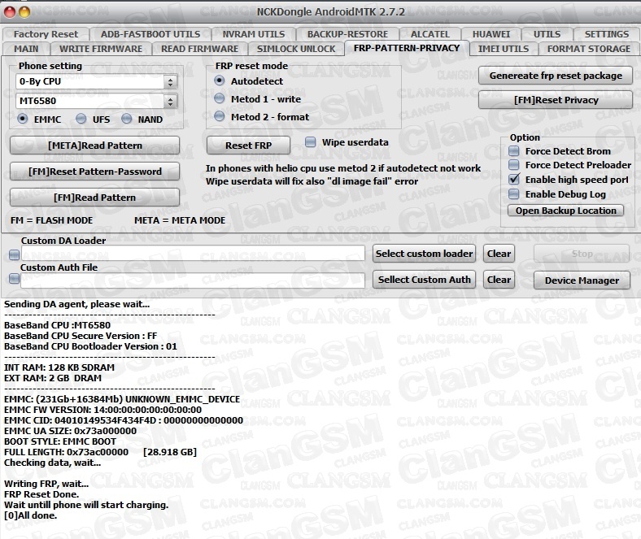Go to the ADB-FASTBOOT UTILS tab

point(150,34)
